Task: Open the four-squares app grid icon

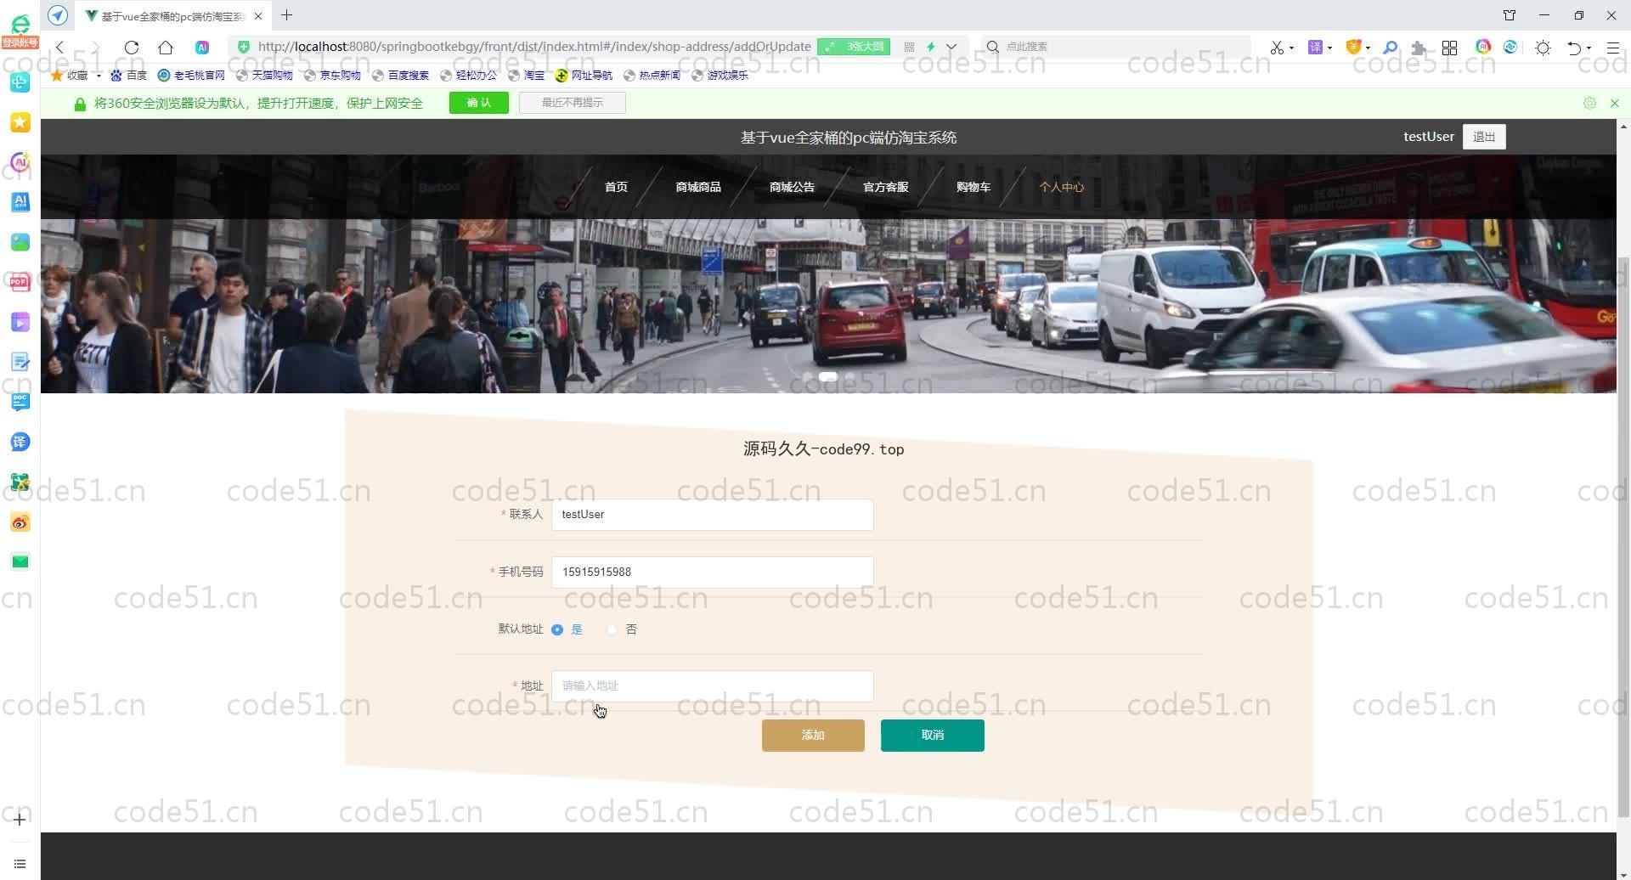Action: [1450, 48]
